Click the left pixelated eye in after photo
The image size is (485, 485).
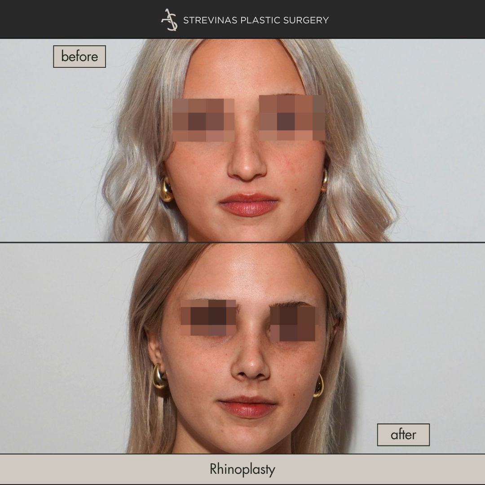209,318
